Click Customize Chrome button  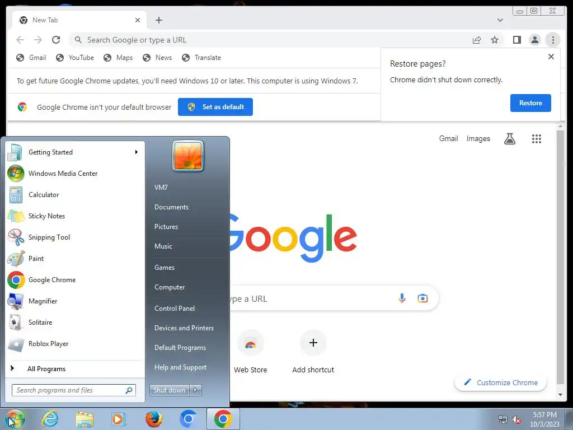click(x=501, y=382)
